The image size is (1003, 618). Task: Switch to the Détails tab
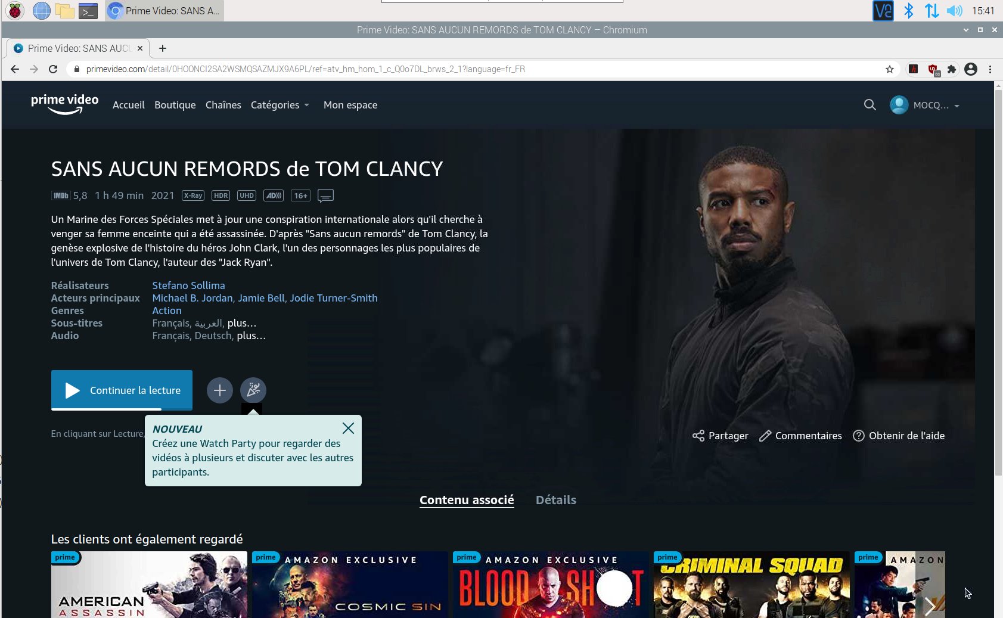pyautogui.click(x=556, y=500)
